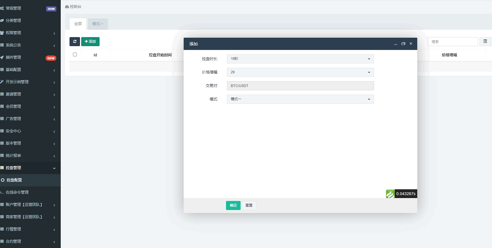Expand the 权限管理 sidebar menu
This screenshot has width=492, height=248.
pos(13,33)
